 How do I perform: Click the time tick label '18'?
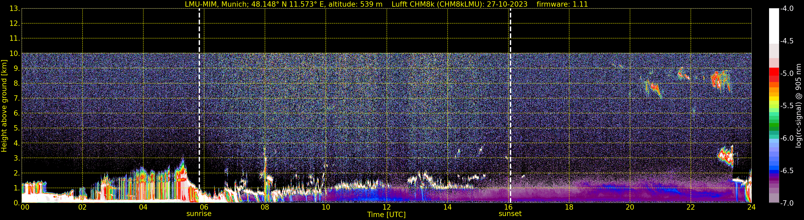569,207
